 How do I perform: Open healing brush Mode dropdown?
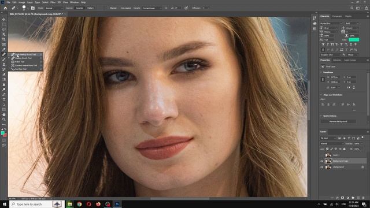(x=54, y=8)
